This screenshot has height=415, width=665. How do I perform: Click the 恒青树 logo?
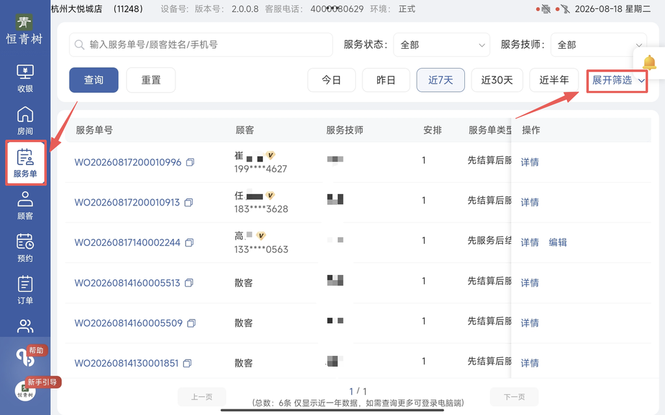pyautogui.click(x=25, y=30)
